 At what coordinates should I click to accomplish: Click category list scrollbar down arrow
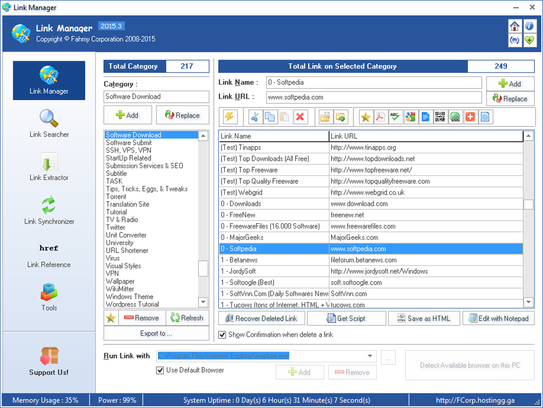(203, 302)
